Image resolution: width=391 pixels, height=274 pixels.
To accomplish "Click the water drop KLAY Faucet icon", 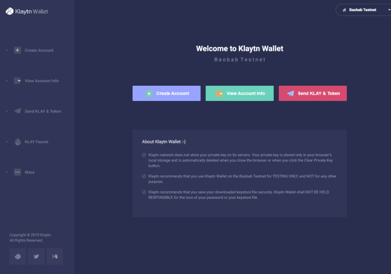I will point(18,141).
